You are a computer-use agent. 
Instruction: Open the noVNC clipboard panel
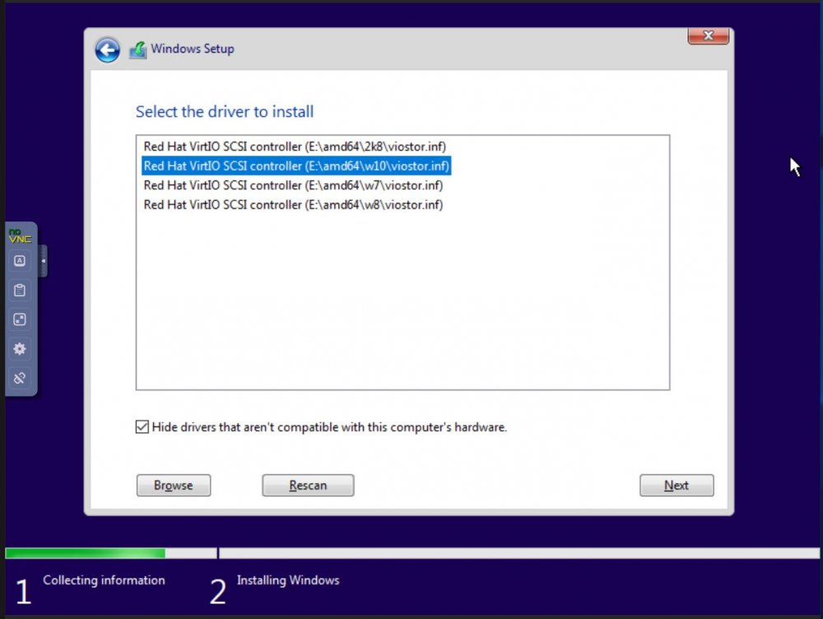click(x=20, y=291)
